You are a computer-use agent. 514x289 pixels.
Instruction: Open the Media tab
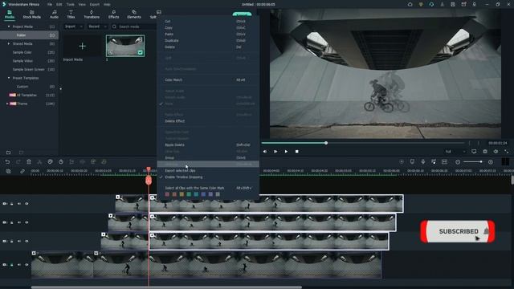coord(9,14)
